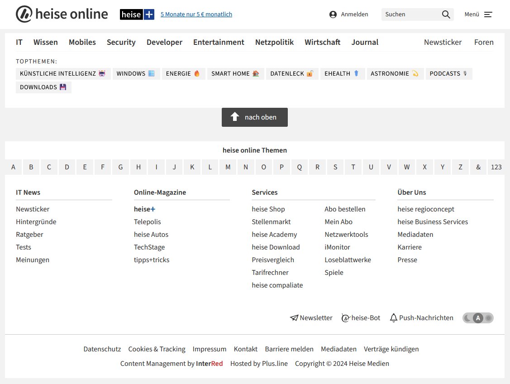Open the Windows top theme tag
510x384 pixels.
pos(136,73)
